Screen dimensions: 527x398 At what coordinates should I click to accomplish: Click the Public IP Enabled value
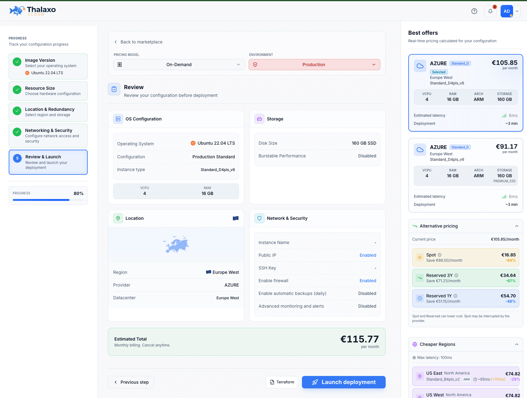pos(368,255)
